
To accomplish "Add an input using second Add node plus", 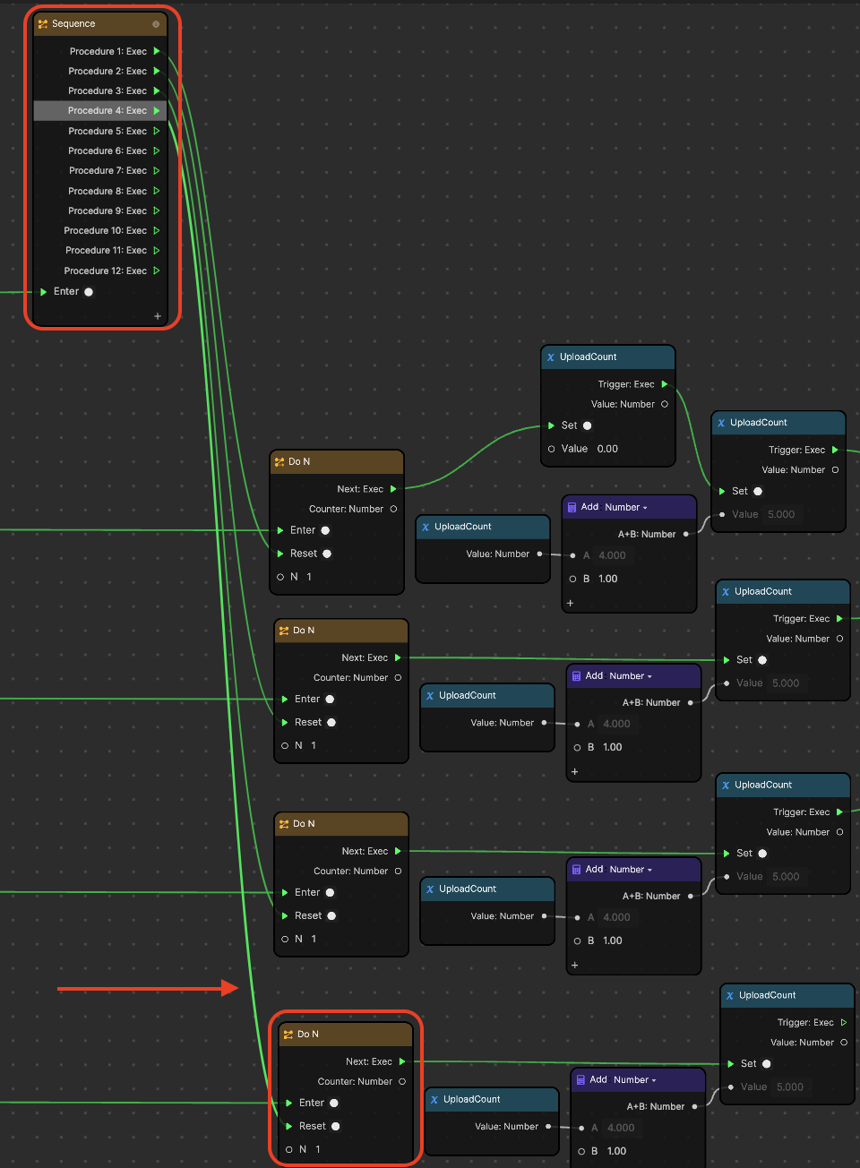I will click(575, 771).
